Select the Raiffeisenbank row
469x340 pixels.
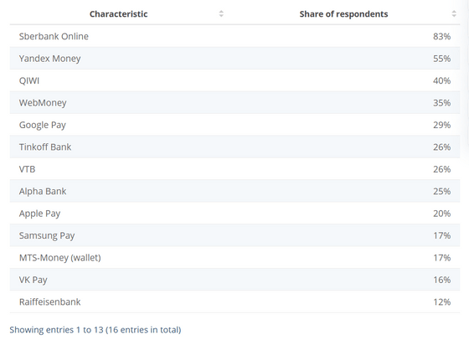pyautogui.click(x=234, y=301)
